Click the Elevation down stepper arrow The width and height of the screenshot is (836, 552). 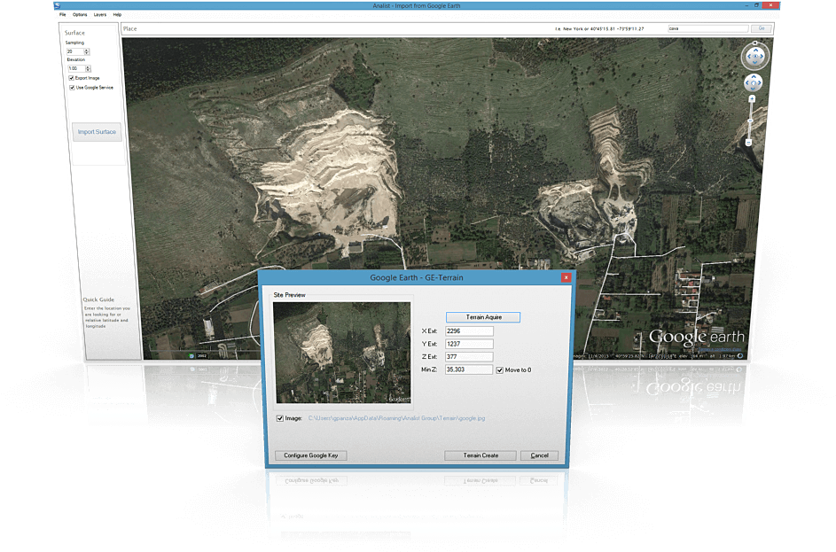pos(88,71)
